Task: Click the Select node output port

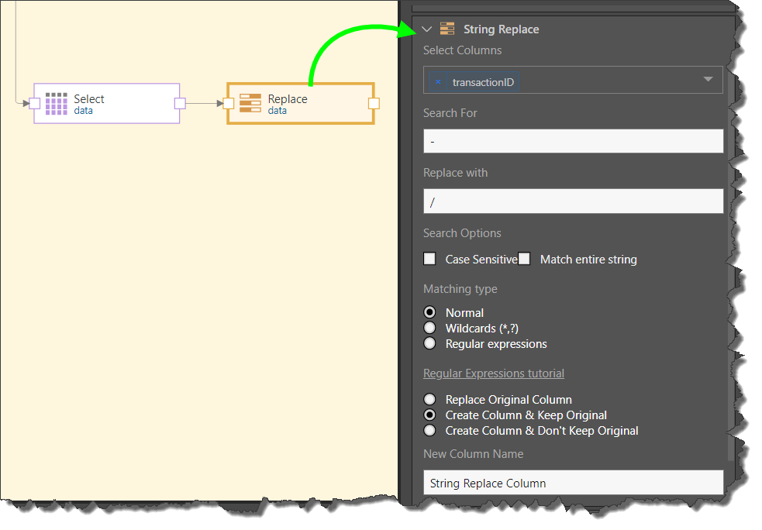Action: tap(180, 103)
